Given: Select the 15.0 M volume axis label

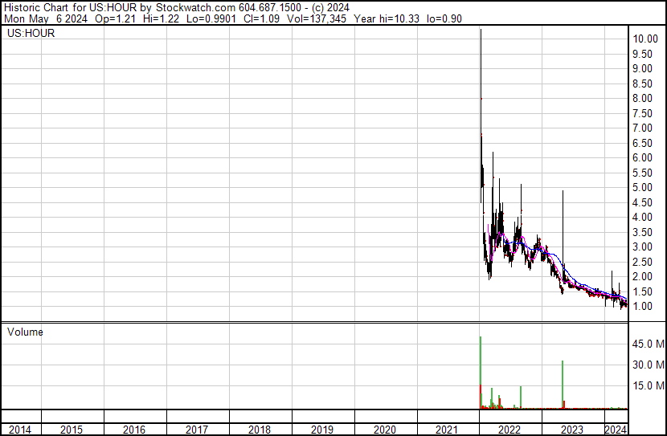Looking at the screenshot, I should pos(648,385).
